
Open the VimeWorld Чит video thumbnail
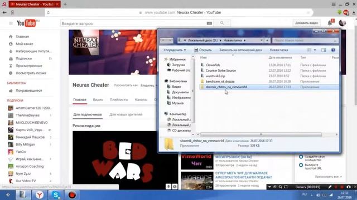(x=197, y=162)
